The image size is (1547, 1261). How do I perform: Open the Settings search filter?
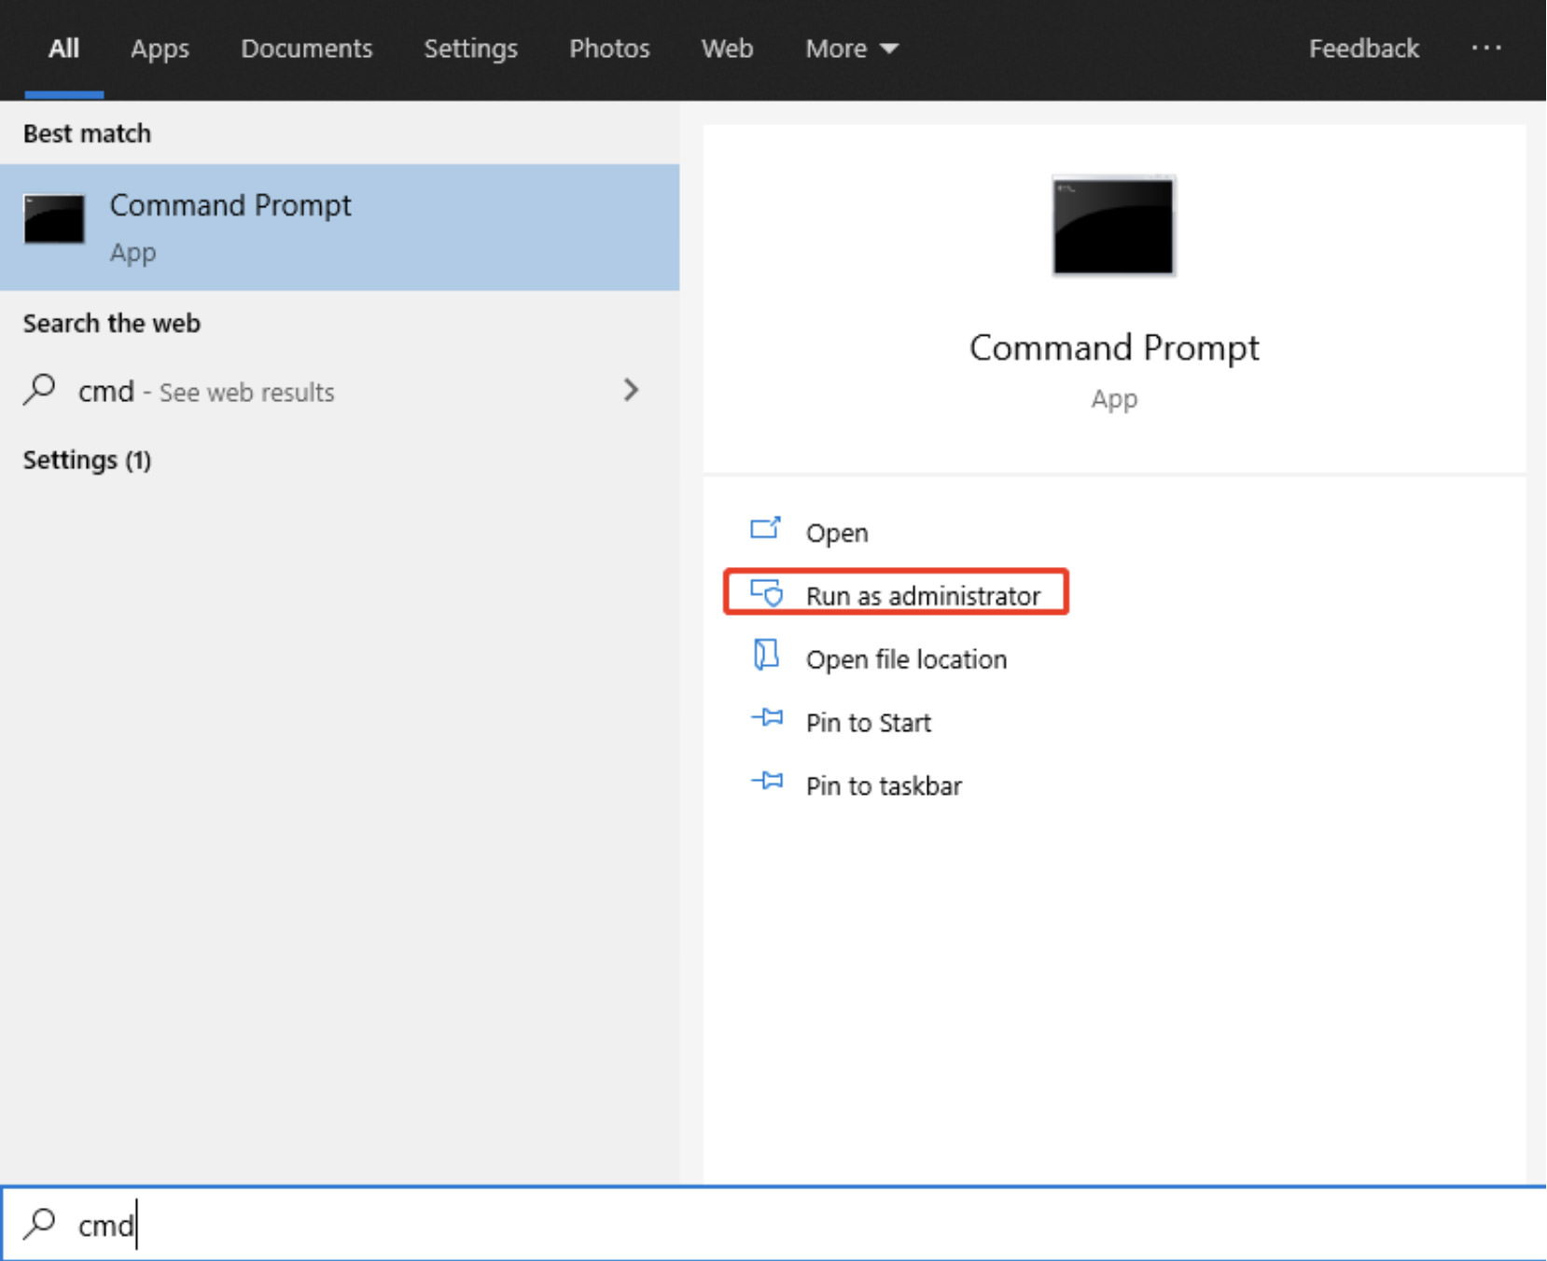point(470,48)
